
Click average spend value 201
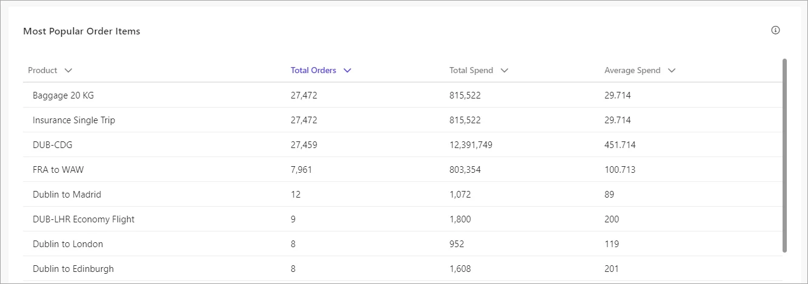pyautogui.click(x=612, y=269)
